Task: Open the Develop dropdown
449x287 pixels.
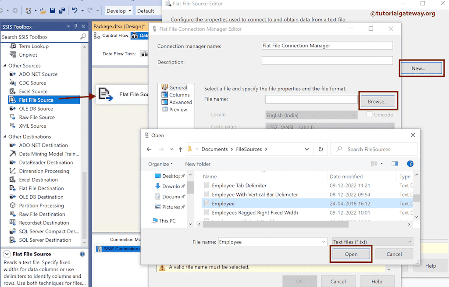Action: point(118,11)
